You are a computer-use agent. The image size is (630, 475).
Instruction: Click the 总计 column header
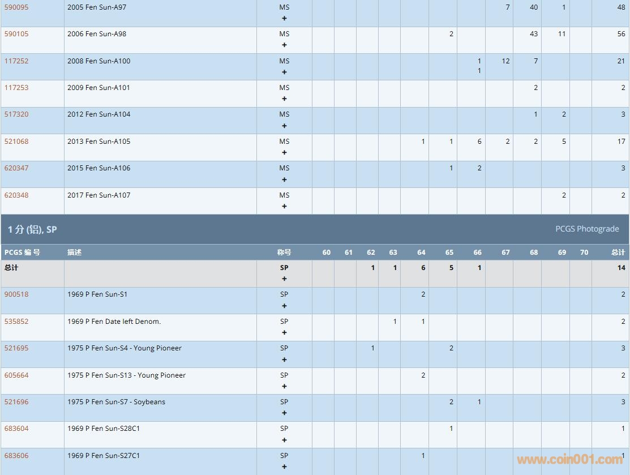618,252
